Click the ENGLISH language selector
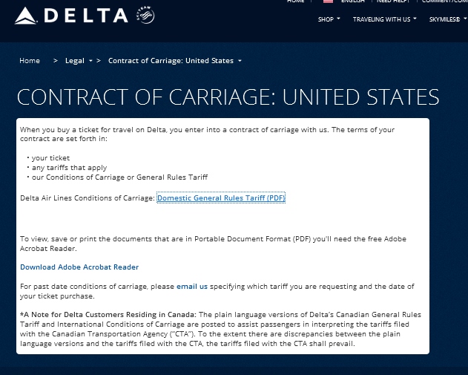Image resolution: width=468 pixels, height=375 pixels. (x=354, y=1)
